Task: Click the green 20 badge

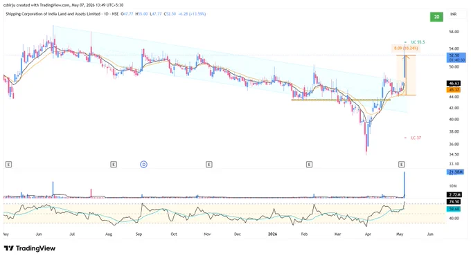Action: point(436,17)
